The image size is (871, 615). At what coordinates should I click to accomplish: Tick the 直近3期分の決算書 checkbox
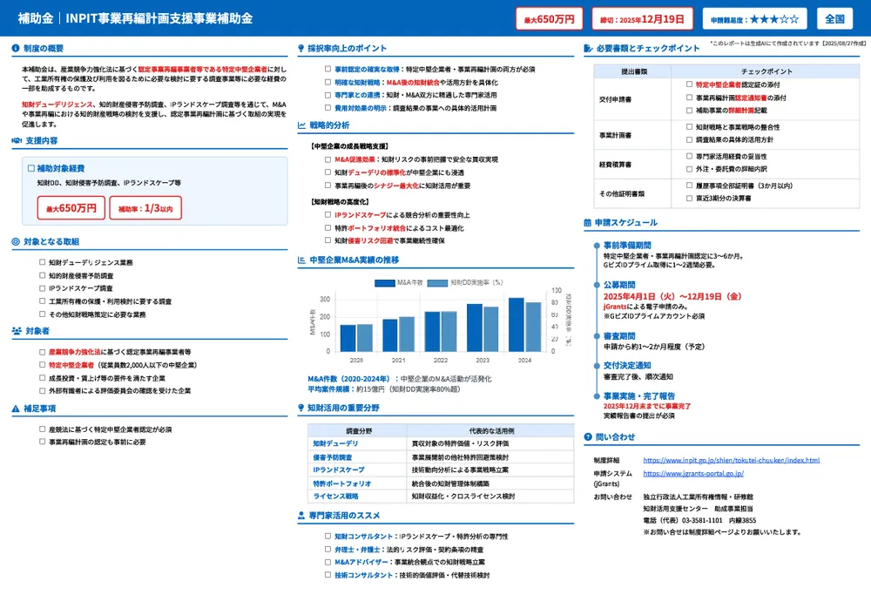pos(689,199)
